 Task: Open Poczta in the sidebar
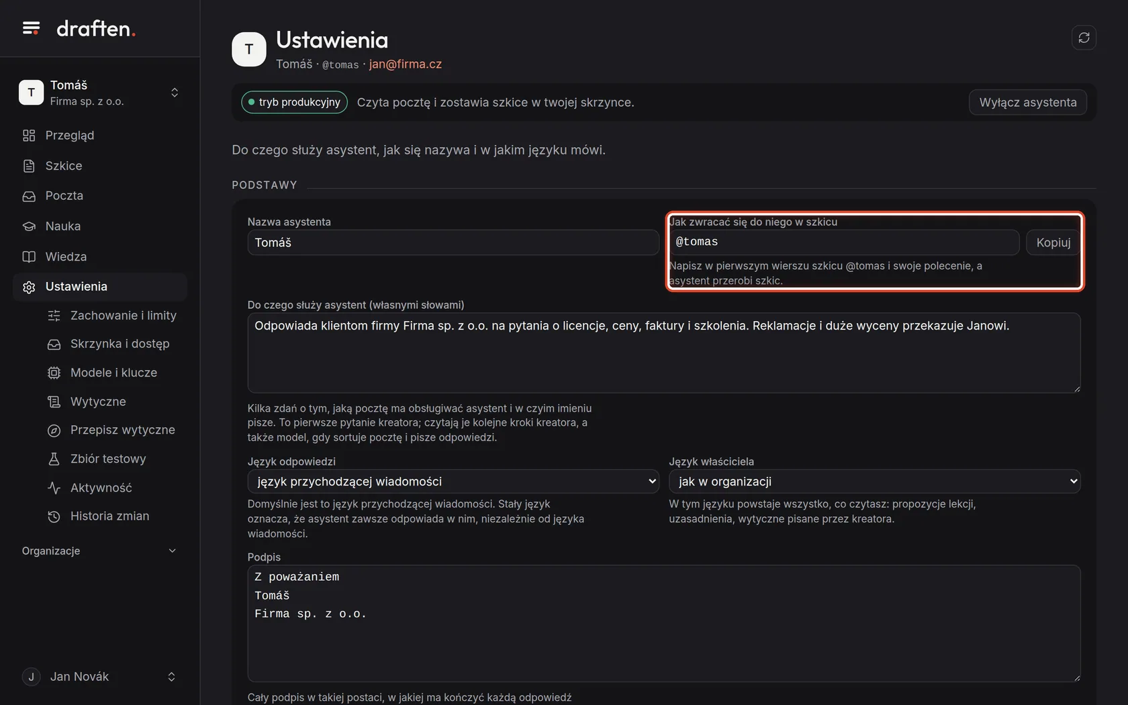point(99,196)
